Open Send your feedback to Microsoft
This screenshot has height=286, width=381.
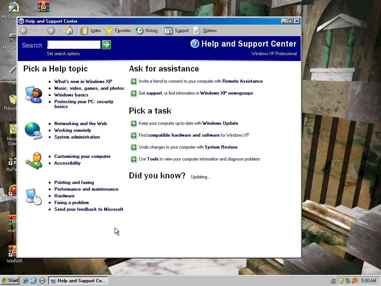click(89, 209)
